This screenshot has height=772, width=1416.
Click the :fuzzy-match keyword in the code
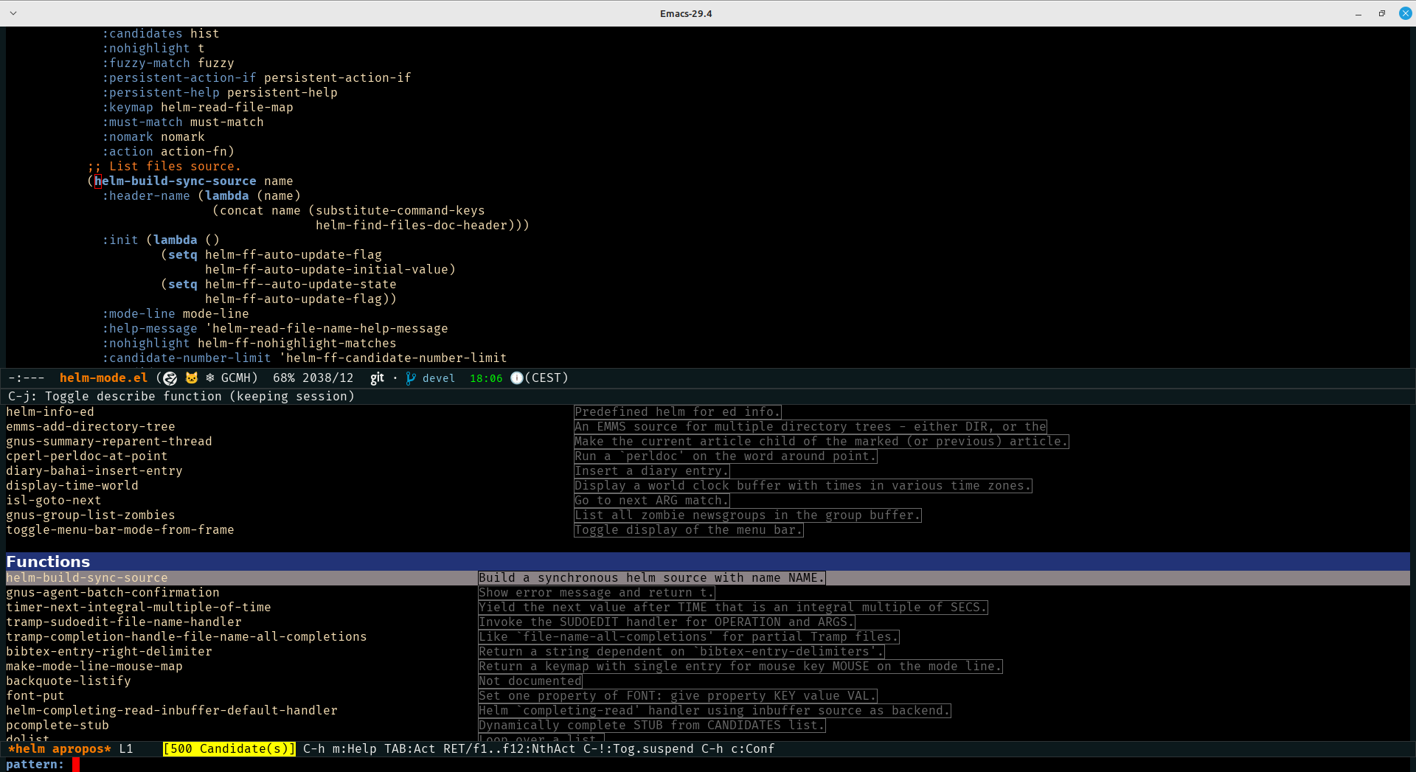[x=146, y=63]
